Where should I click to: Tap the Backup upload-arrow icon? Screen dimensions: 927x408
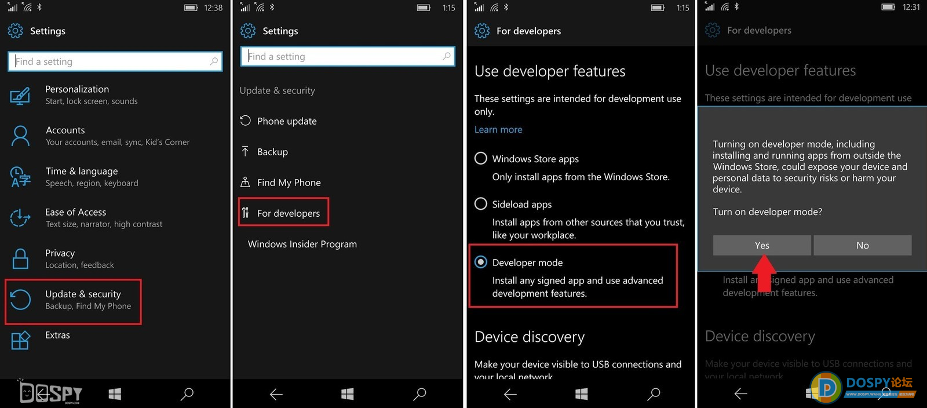coord(246,151)
